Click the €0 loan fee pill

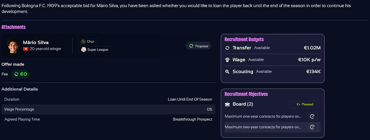pyautogui.click(x=21, y=74)
